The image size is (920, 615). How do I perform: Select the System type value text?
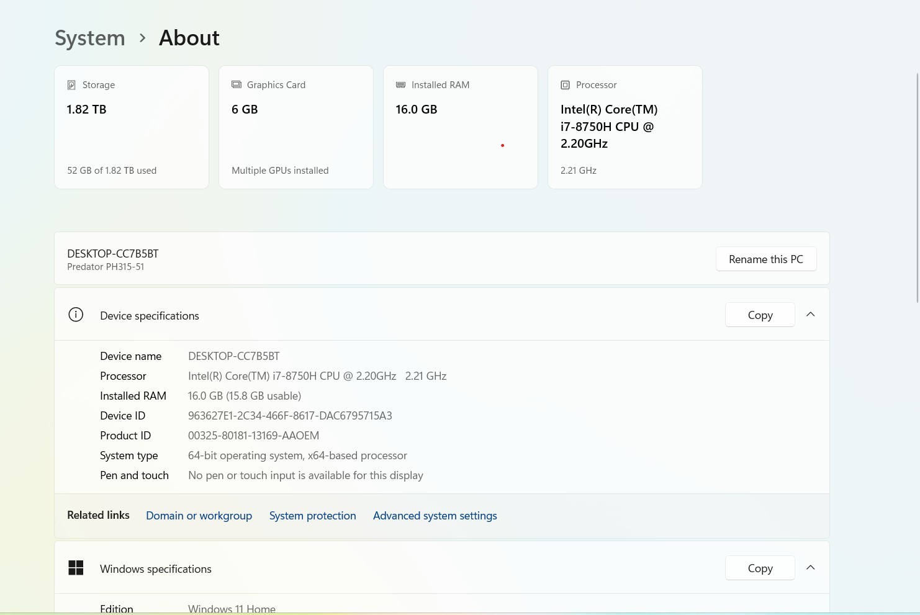[297, 456]
